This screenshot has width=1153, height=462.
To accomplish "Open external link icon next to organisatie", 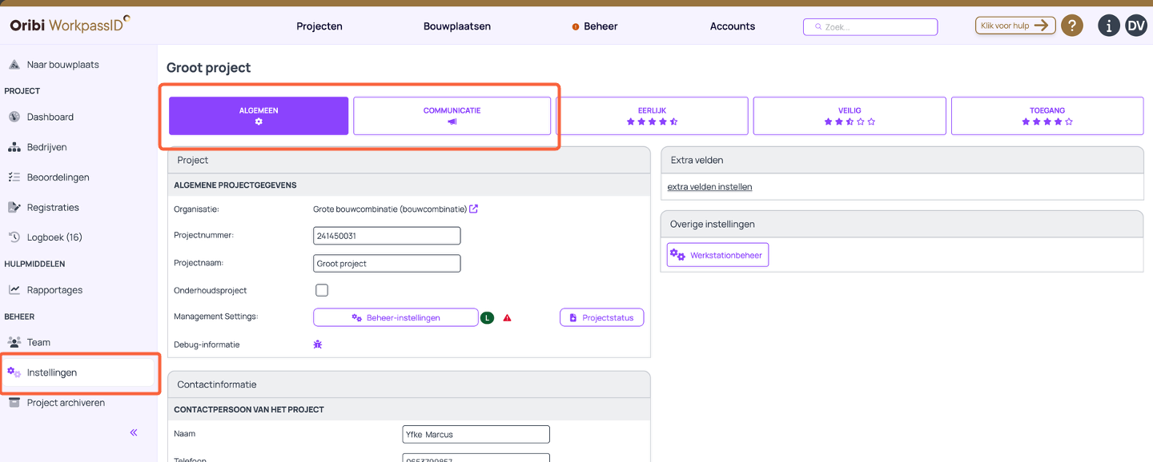I will point(474,209).
